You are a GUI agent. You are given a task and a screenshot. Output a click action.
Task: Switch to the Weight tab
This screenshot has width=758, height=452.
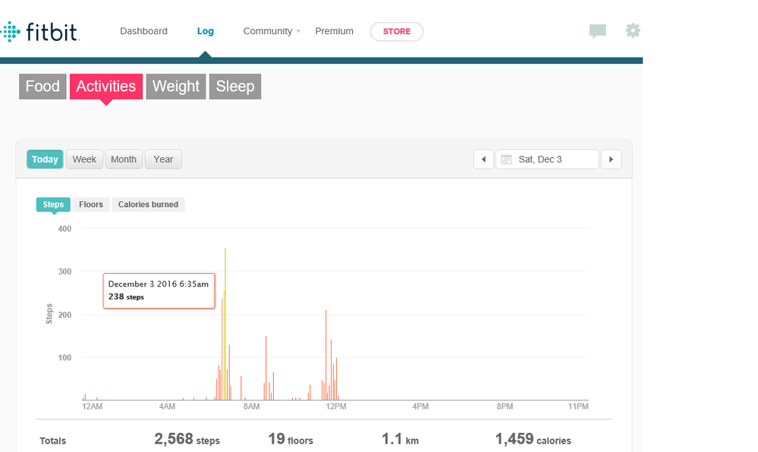click(x=176, y=86)
